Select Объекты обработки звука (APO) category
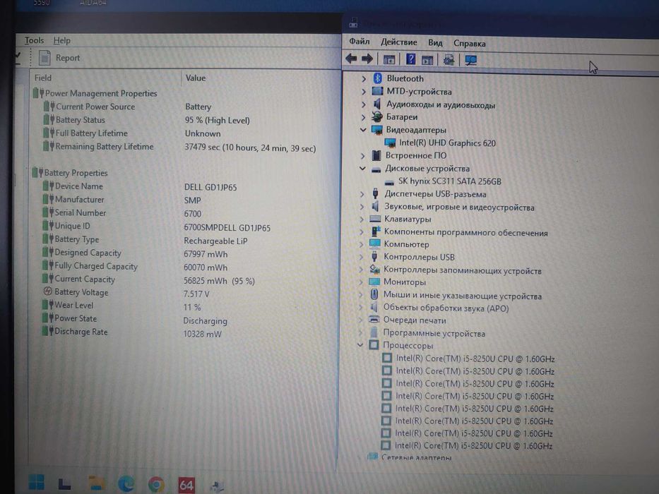659x494 pixels. click(446, 308)
